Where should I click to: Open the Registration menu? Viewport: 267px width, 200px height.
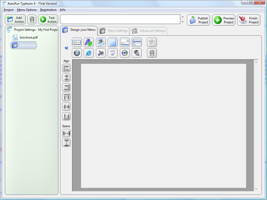[x=48, y=10]
